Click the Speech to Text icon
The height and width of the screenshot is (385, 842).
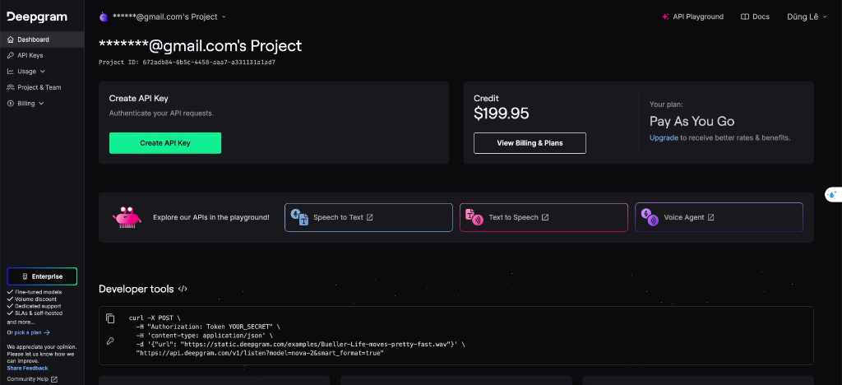tap(299, 217)
